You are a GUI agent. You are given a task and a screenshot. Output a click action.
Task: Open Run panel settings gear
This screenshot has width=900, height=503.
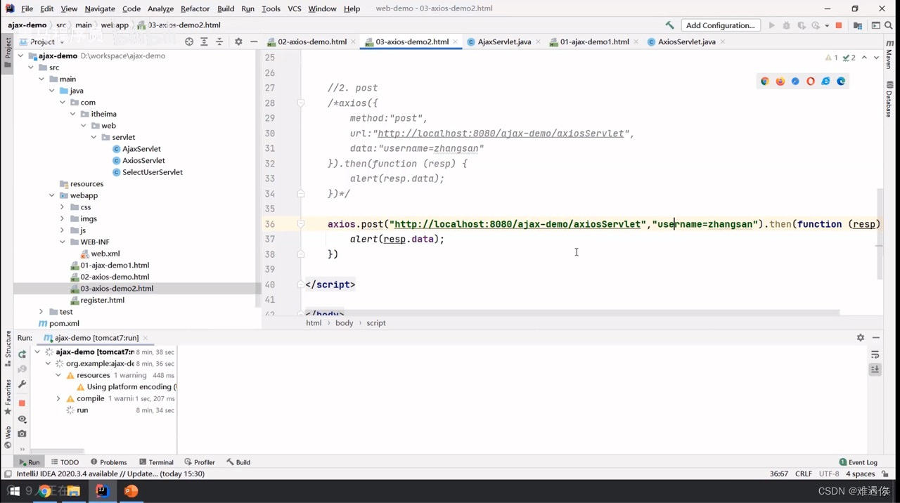(x=861, y=338)
